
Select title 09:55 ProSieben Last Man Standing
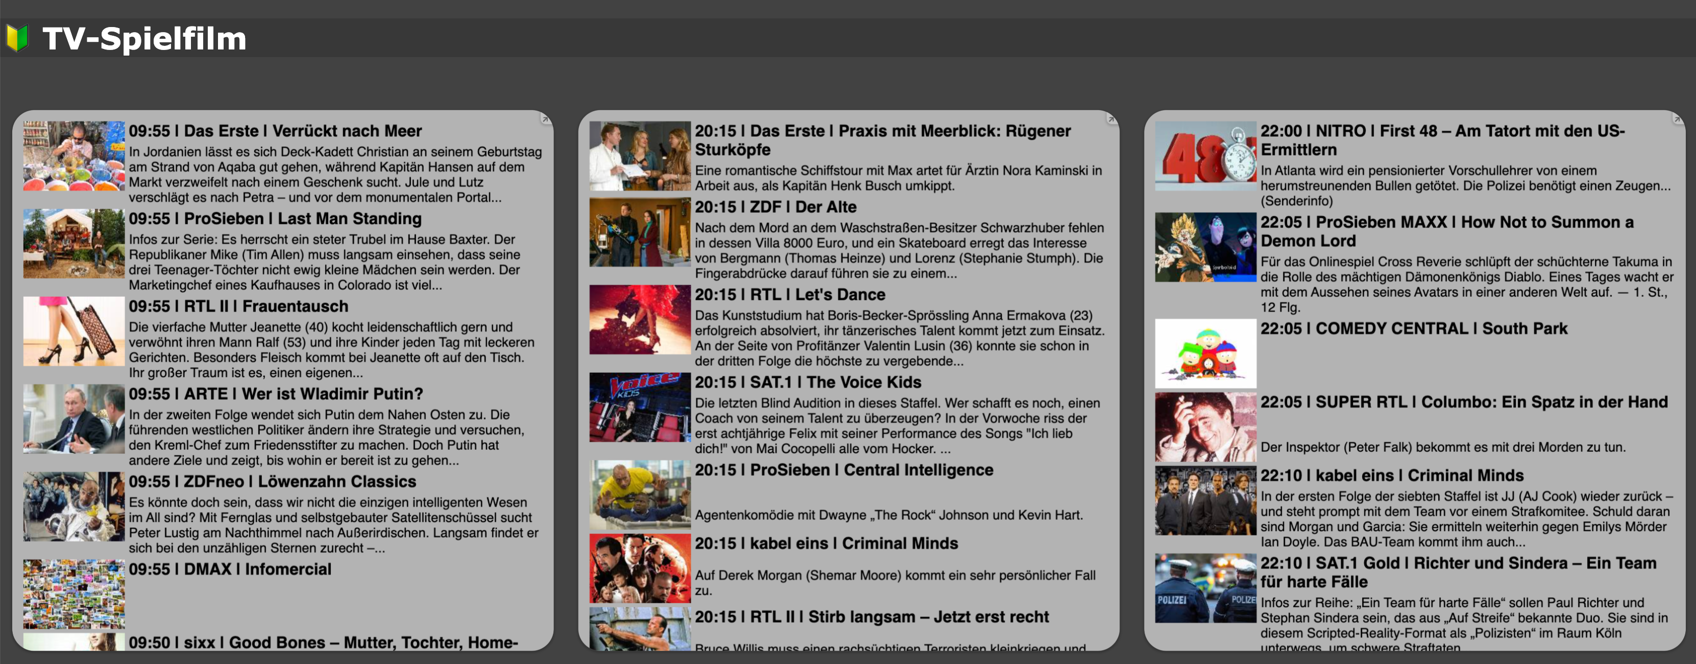pos(275,218)
